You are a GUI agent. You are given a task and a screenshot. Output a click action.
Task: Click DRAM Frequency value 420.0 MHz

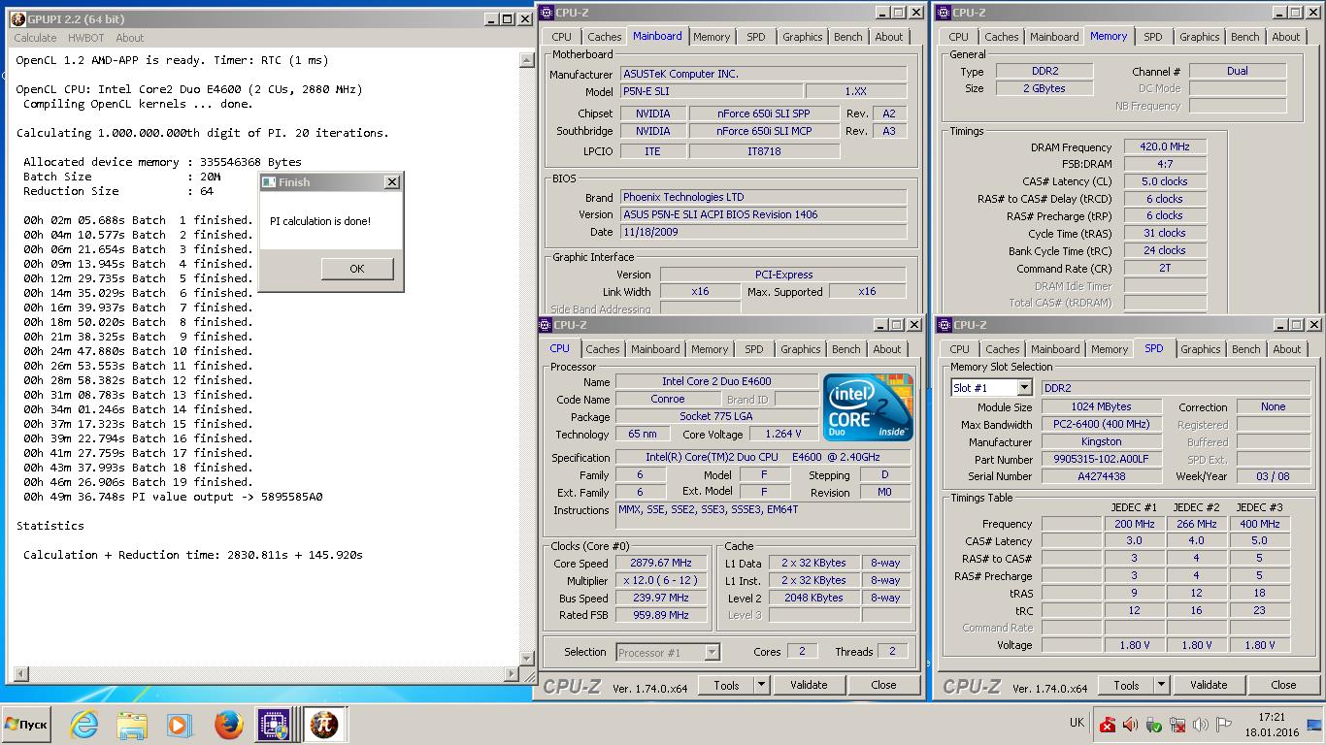(x=1165, y=147)
